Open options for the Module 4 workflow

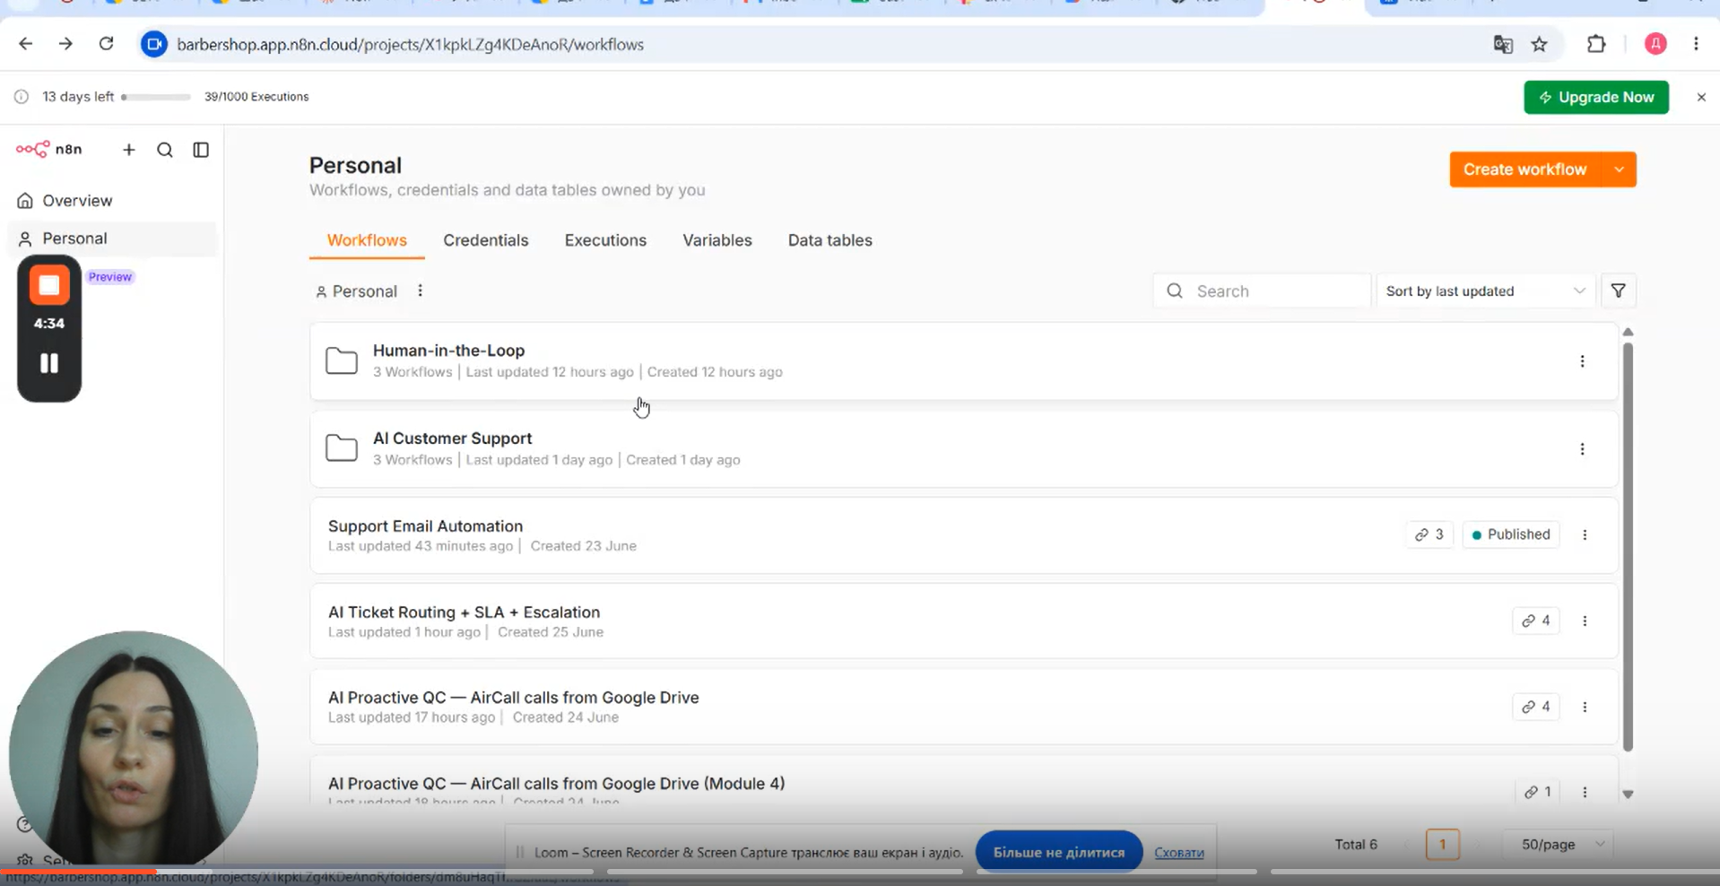[1585, 792]
